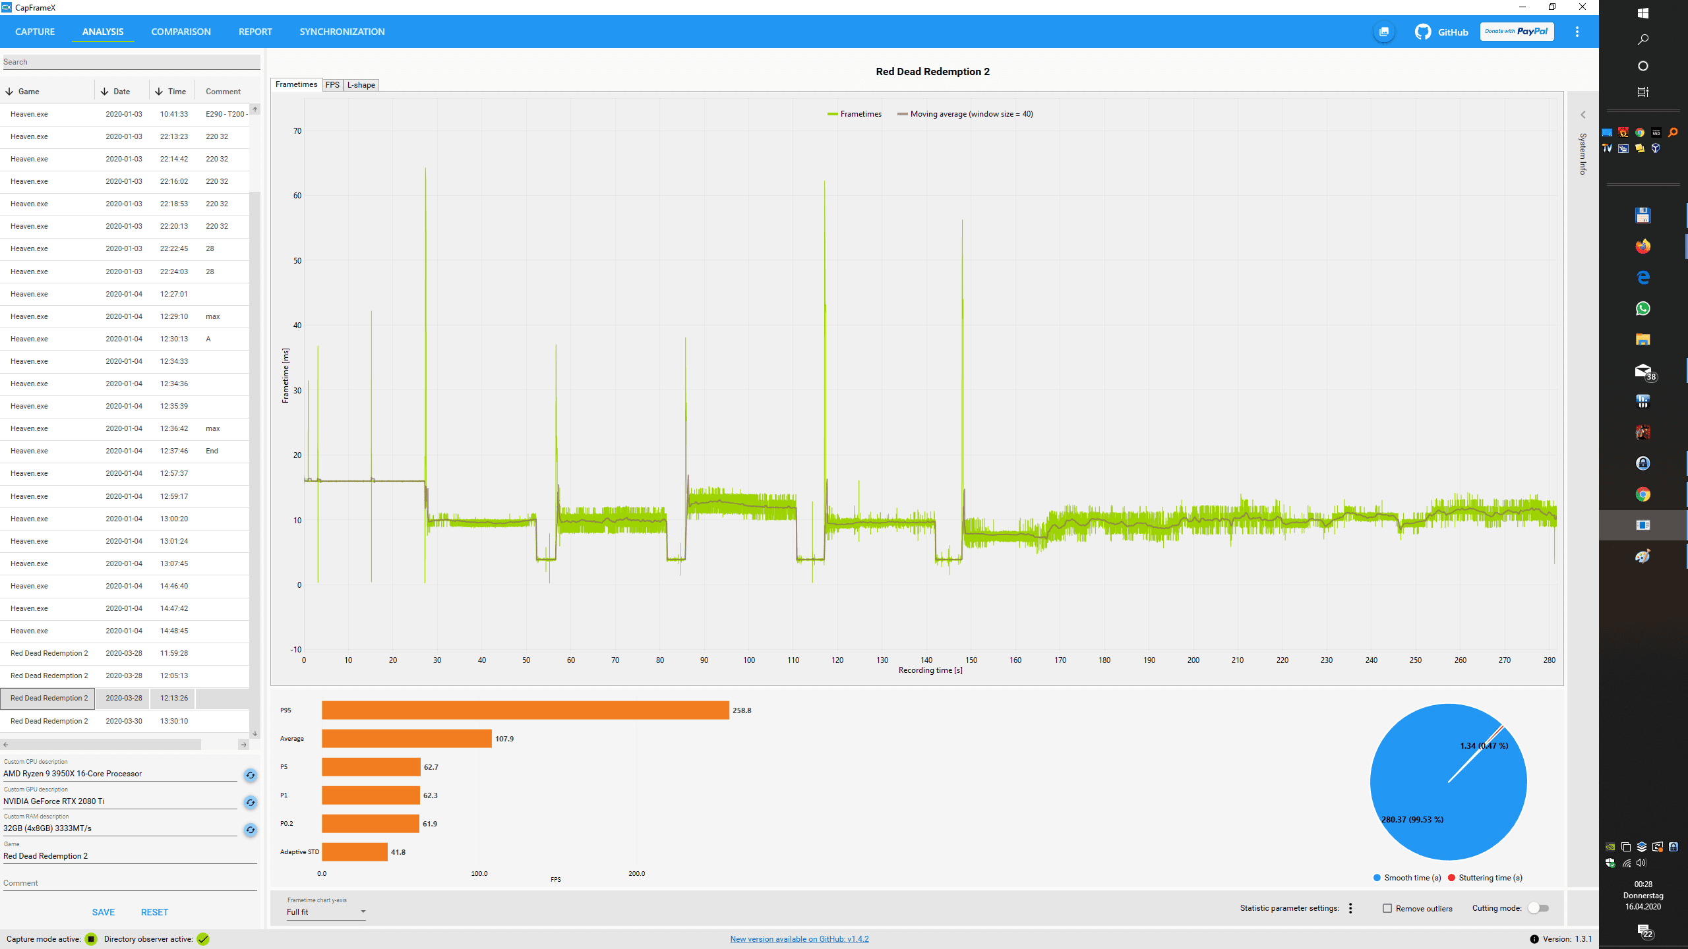1688x949 pixels.
Task: Switch to the COMPARISON tab
Action: click(x=181, y=32)
